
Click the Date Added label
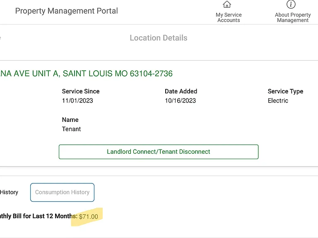pyautogui.click(x=181, y=91)
